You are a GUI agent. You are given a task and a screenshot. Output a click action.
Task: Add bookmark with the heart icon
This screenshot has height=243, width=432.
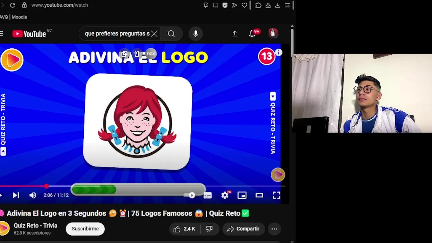click(x=244, y=5)
